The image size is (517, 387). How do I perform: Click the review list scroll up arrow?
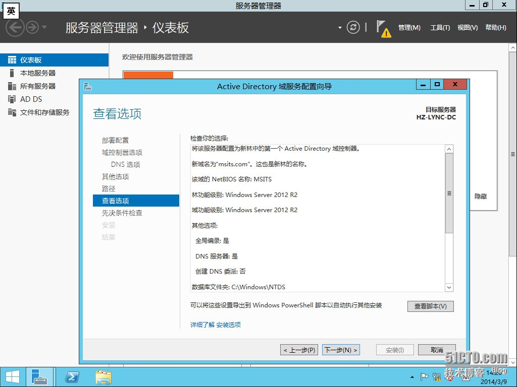[449, 149]
